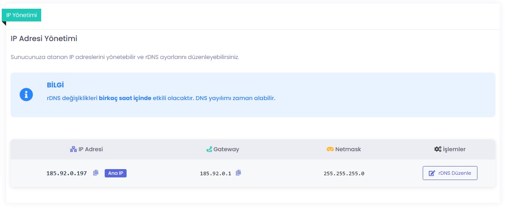Image resolution: width=509 pixels, height=208 pixels.
Task: Click the IP Adresi Yönetimi heading
Action: point(44,38)
